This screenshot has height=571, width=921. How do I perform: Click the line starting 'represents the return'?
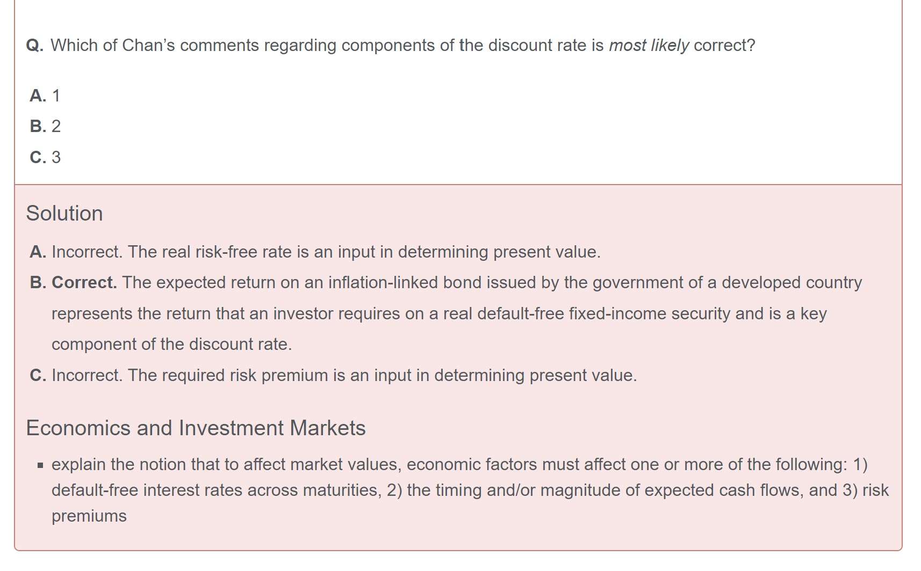tap(438, 314)
